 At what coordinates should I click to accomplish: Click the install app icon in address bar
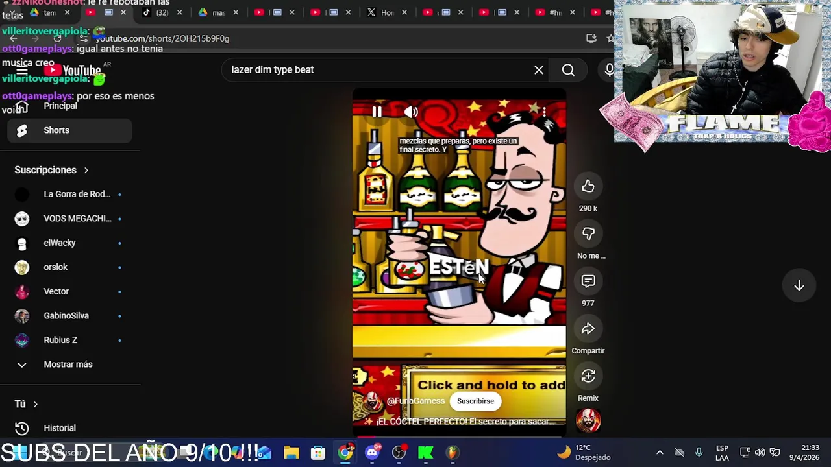[x=591, y=38]
